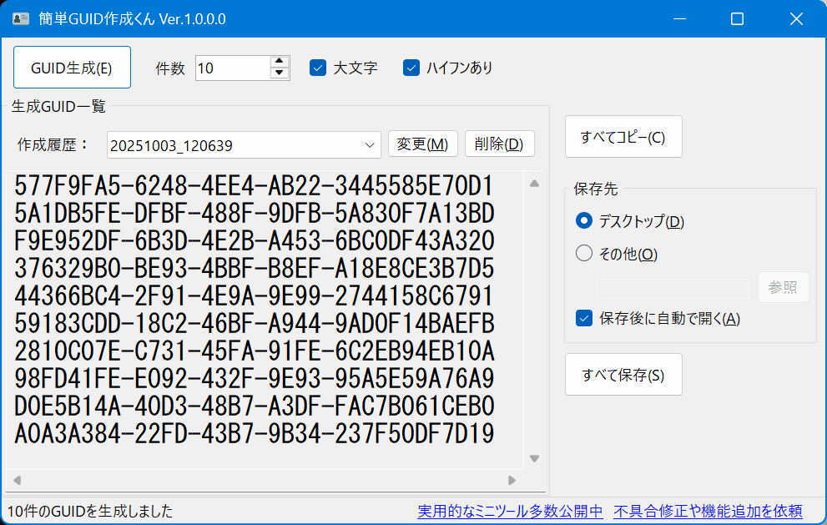The height and width of the screenshot is (525, 827).
Task: Save all GUIDs with すべて保存
Action: (x=623, y=375)
